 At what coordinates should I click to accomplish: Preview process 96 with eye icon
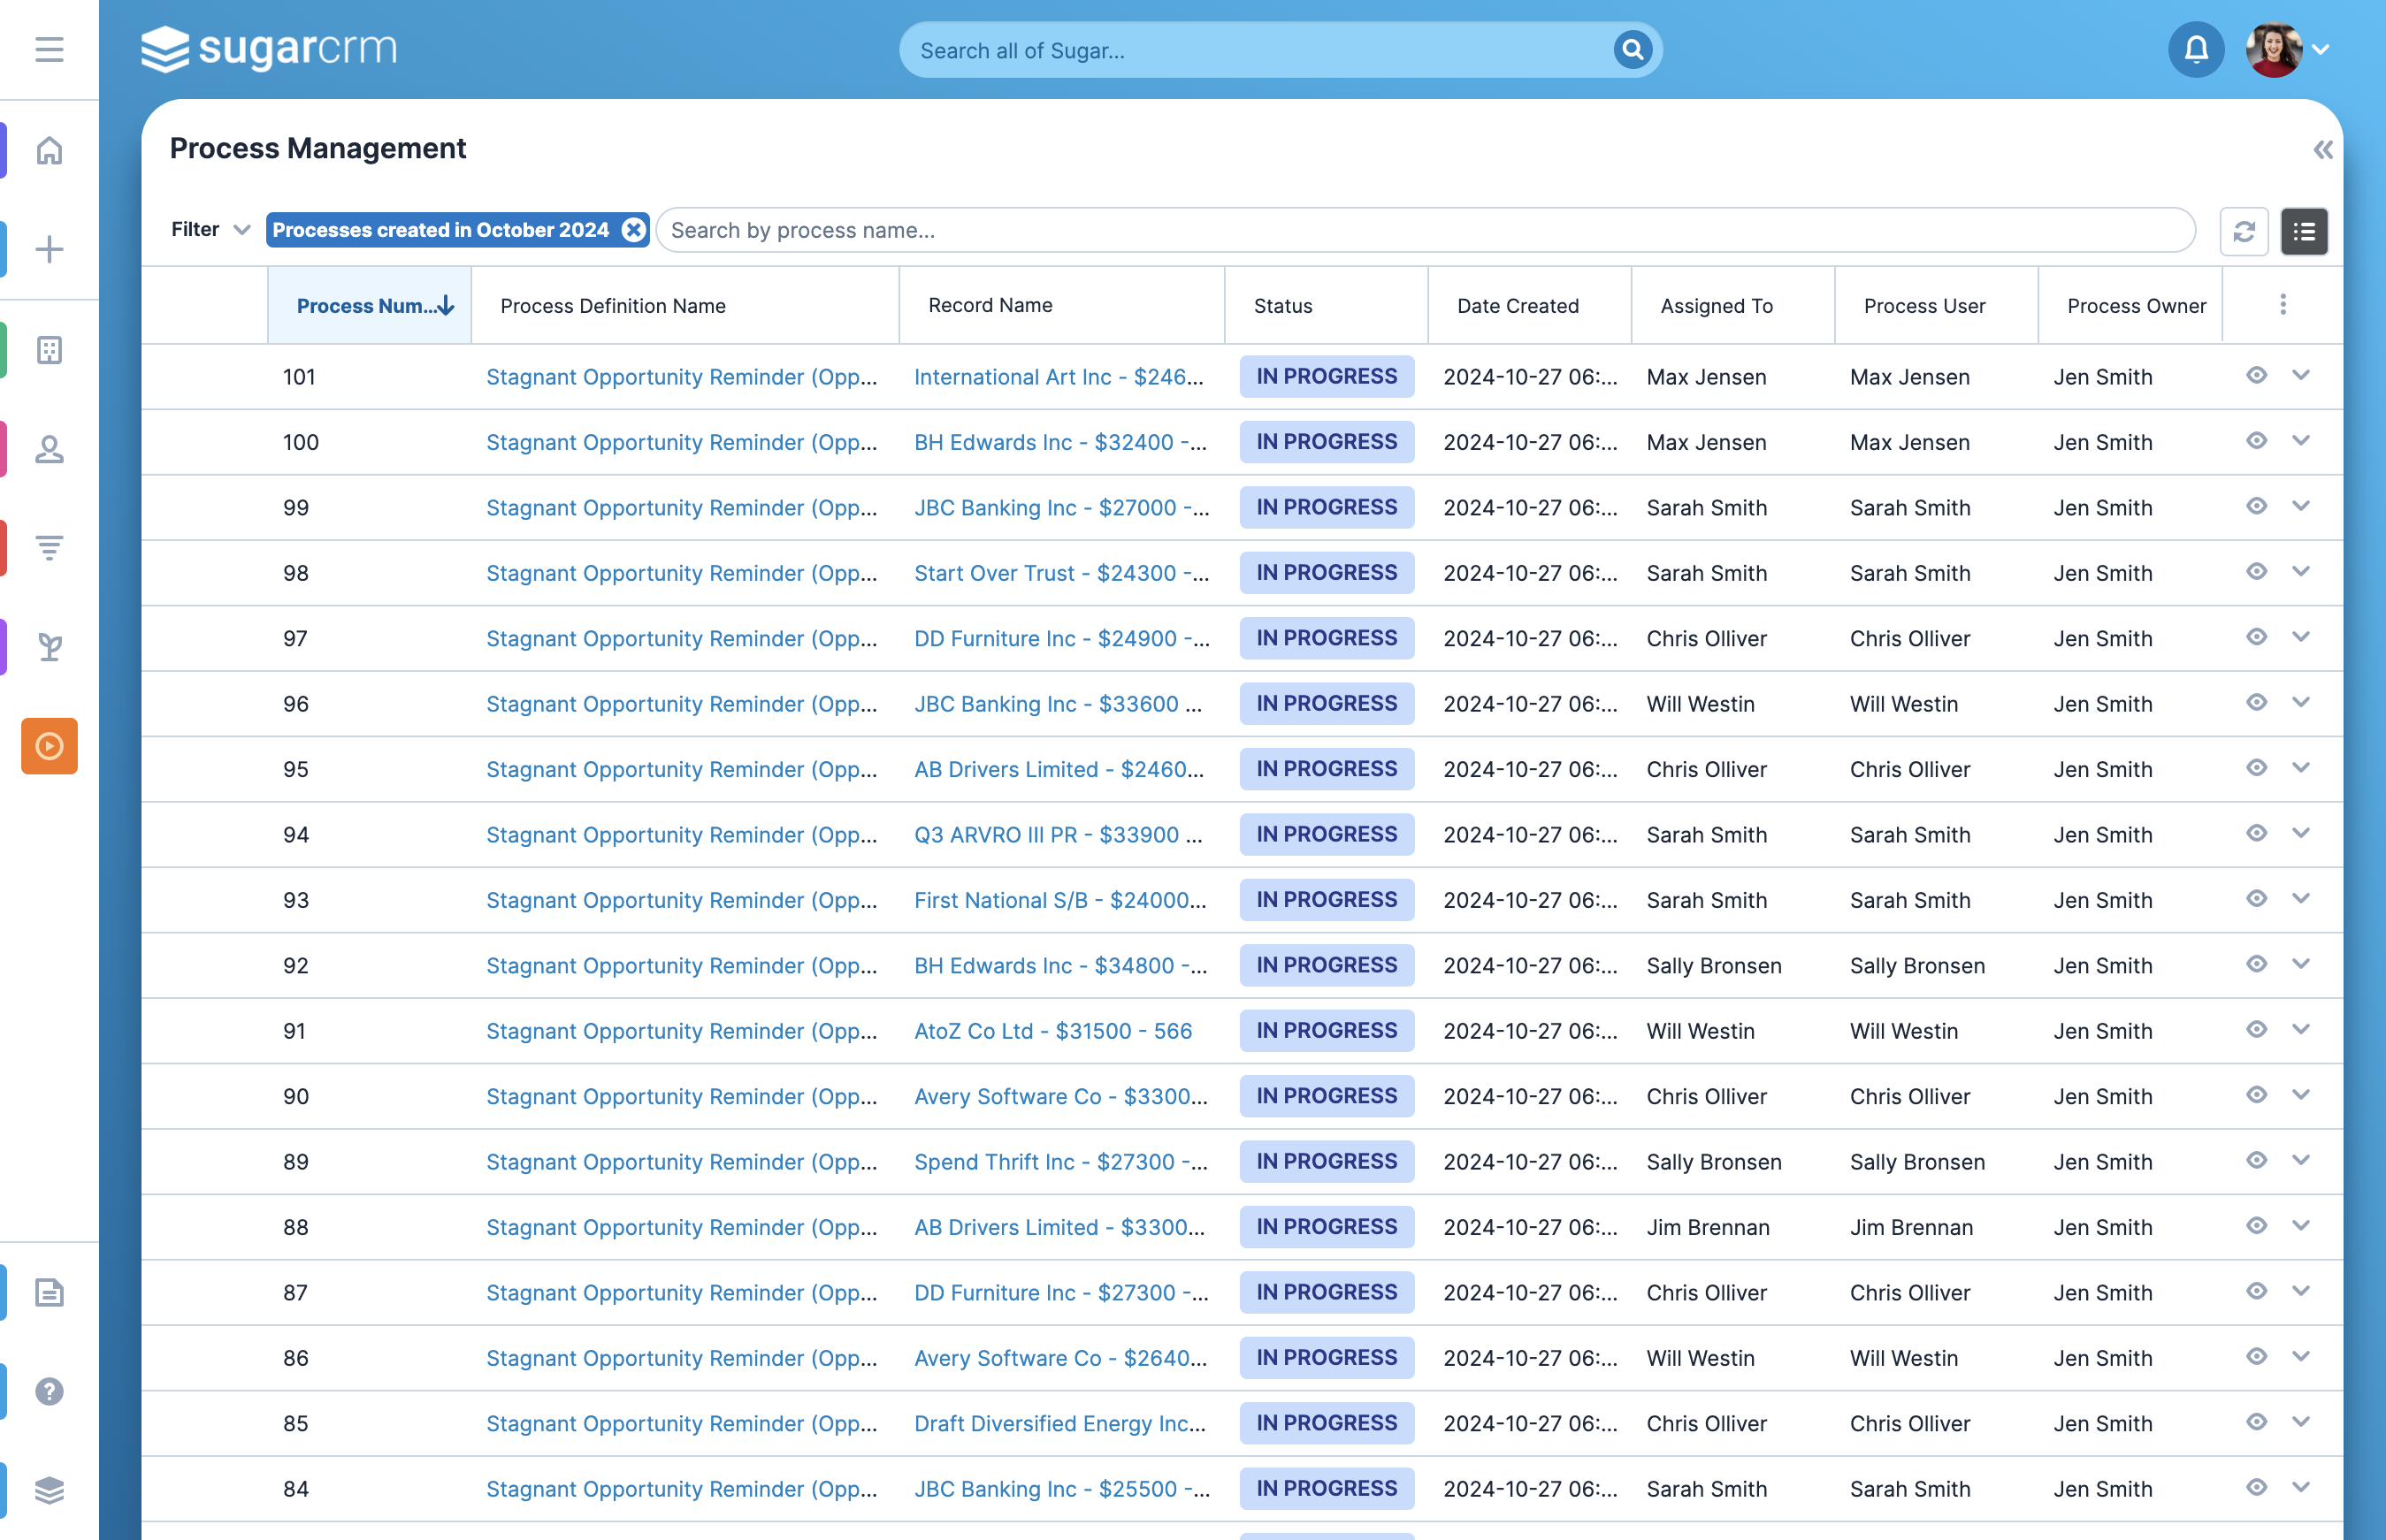click(2256, 702)
